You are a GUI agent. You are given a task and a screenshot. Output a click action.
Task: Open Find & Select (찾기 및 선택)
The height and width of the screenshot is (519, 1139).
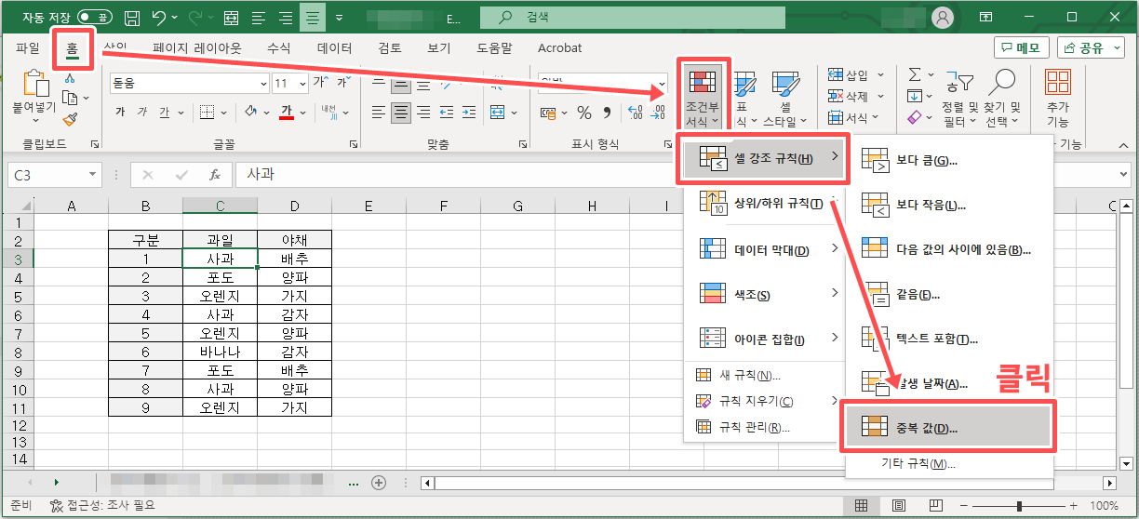pyautogui.click(x=1003, y=99)
